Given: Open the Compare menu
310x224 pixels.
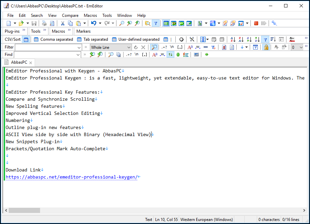Looking at the screenshot, I should click(x=70, y=15).
